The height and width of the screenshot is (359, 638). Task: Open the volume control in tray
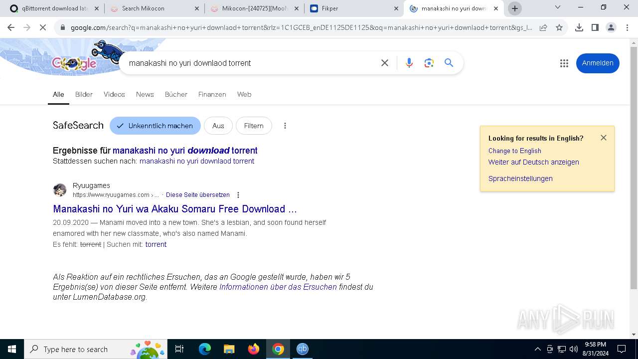tap(574, 349)
